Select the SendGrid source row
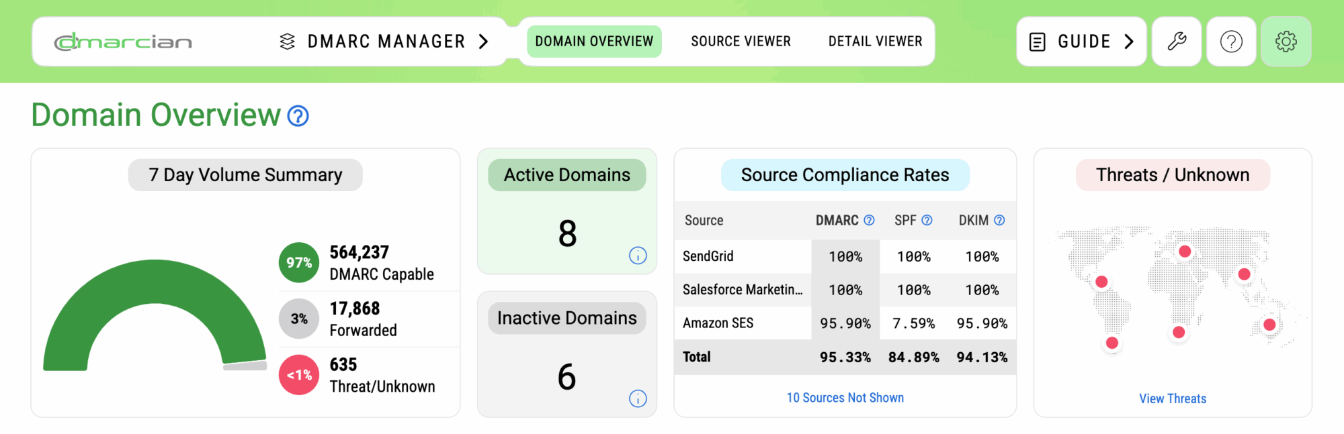Viewport: 1344px width, 434px height. tap(845, 256)
